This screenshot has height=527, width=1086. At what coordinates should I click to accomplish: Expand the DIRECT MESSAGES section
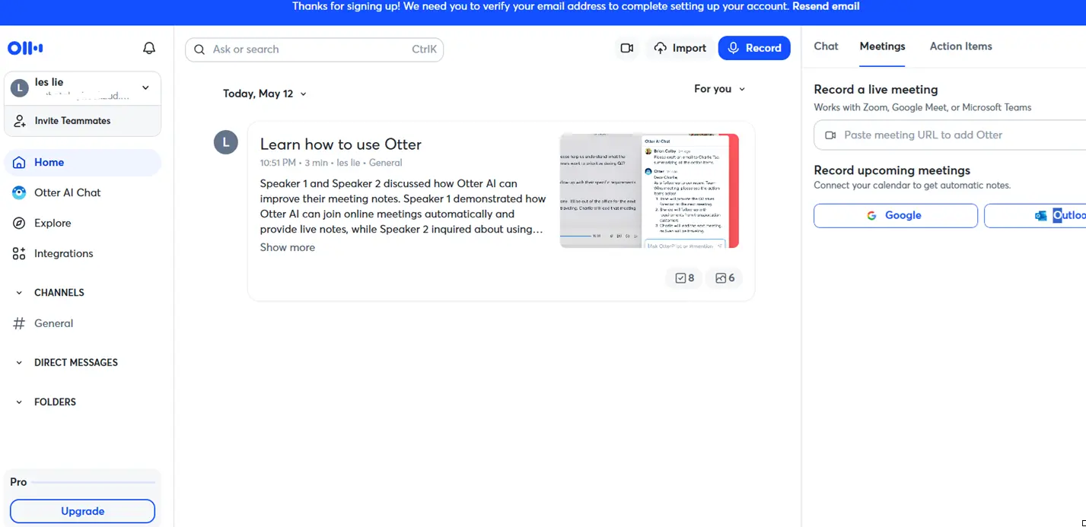(x=19, y=363)
